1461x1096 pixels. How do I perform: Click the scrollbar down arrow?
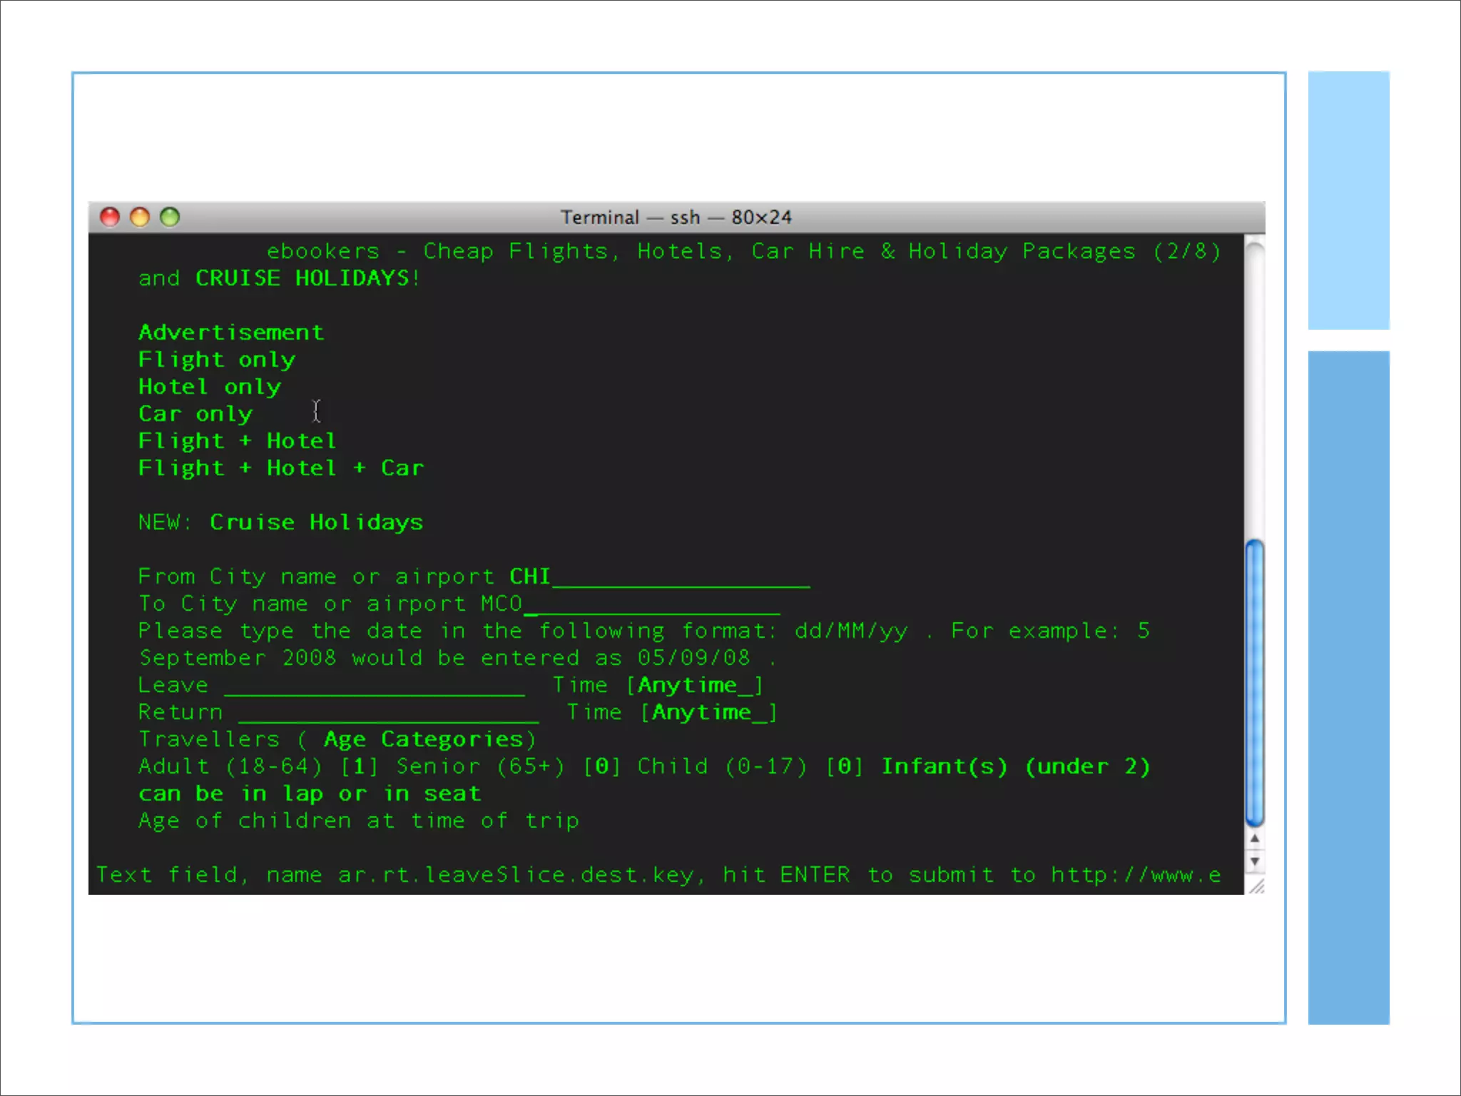(x=1255, y=861)
